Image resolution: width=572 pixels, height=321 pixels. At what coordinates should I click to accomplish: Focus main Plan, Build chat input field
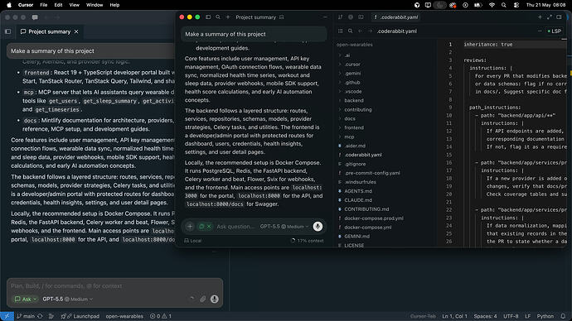[114, 286]
